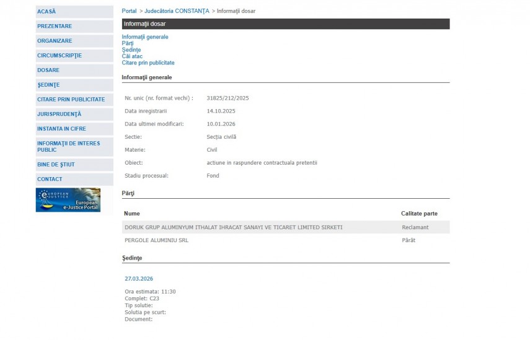Open the CONTACT page
The width and height of the screenshot is (530, 340).
pyautogui.click(x=50, y=180)
